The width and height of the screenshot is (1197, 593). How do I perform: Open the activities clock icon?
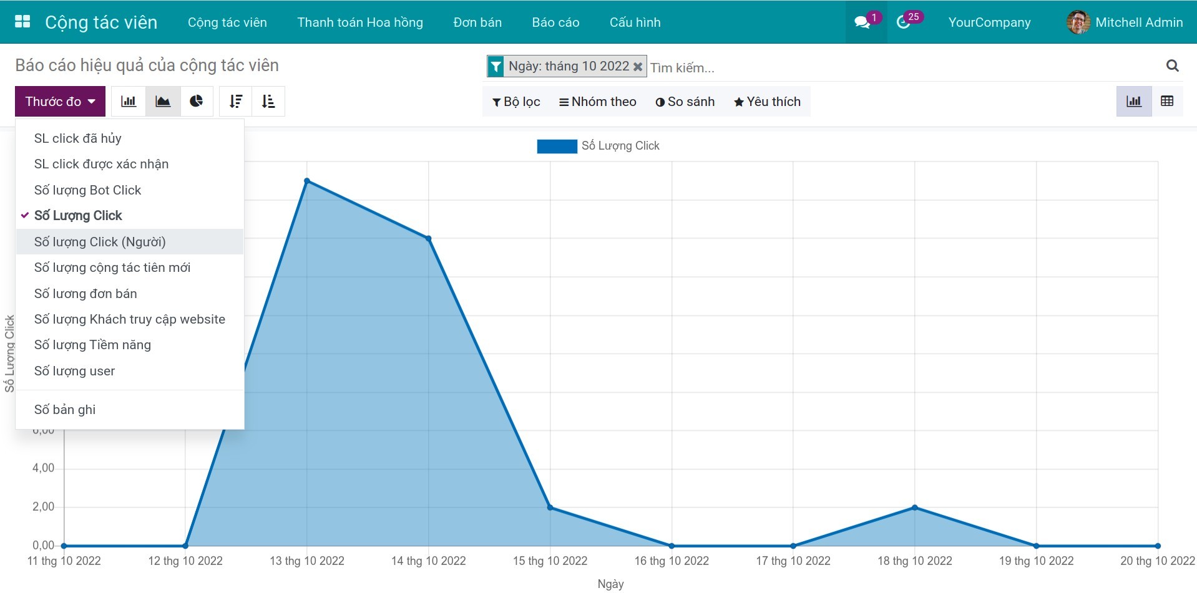point(903,22)
